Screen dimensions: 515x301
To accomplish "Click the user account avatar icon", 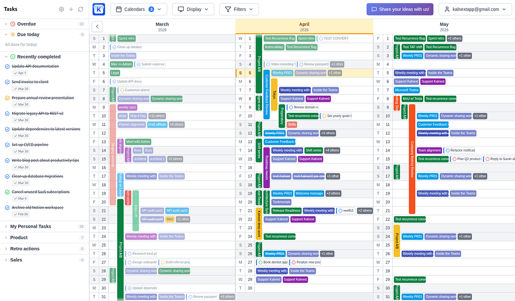I will [447, 9].
